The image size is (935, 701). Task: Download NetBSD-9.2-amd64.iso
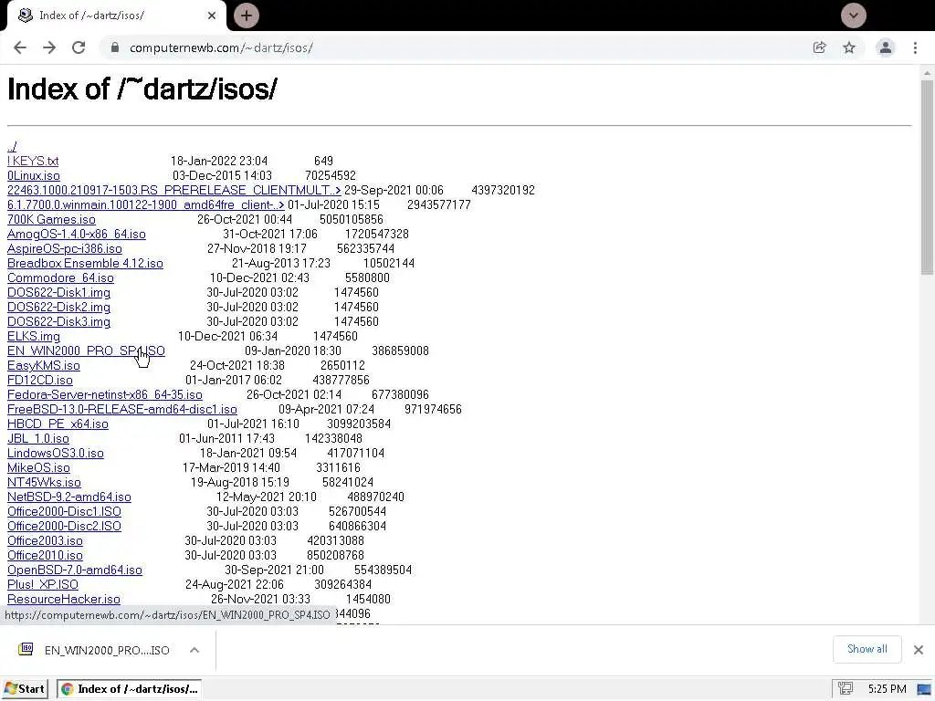(x=69, y=497)
